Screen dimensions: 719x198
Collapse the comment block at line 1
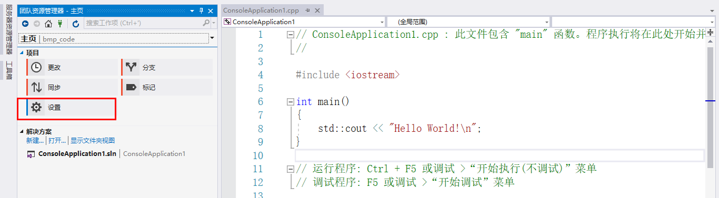tap(290, 35)
